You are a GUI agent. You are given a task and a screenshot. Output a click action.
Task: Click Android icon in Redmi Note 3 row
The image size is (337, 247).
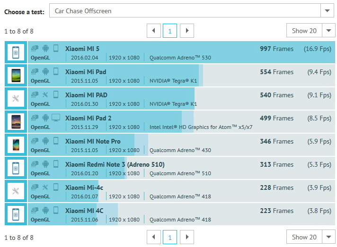45,164
